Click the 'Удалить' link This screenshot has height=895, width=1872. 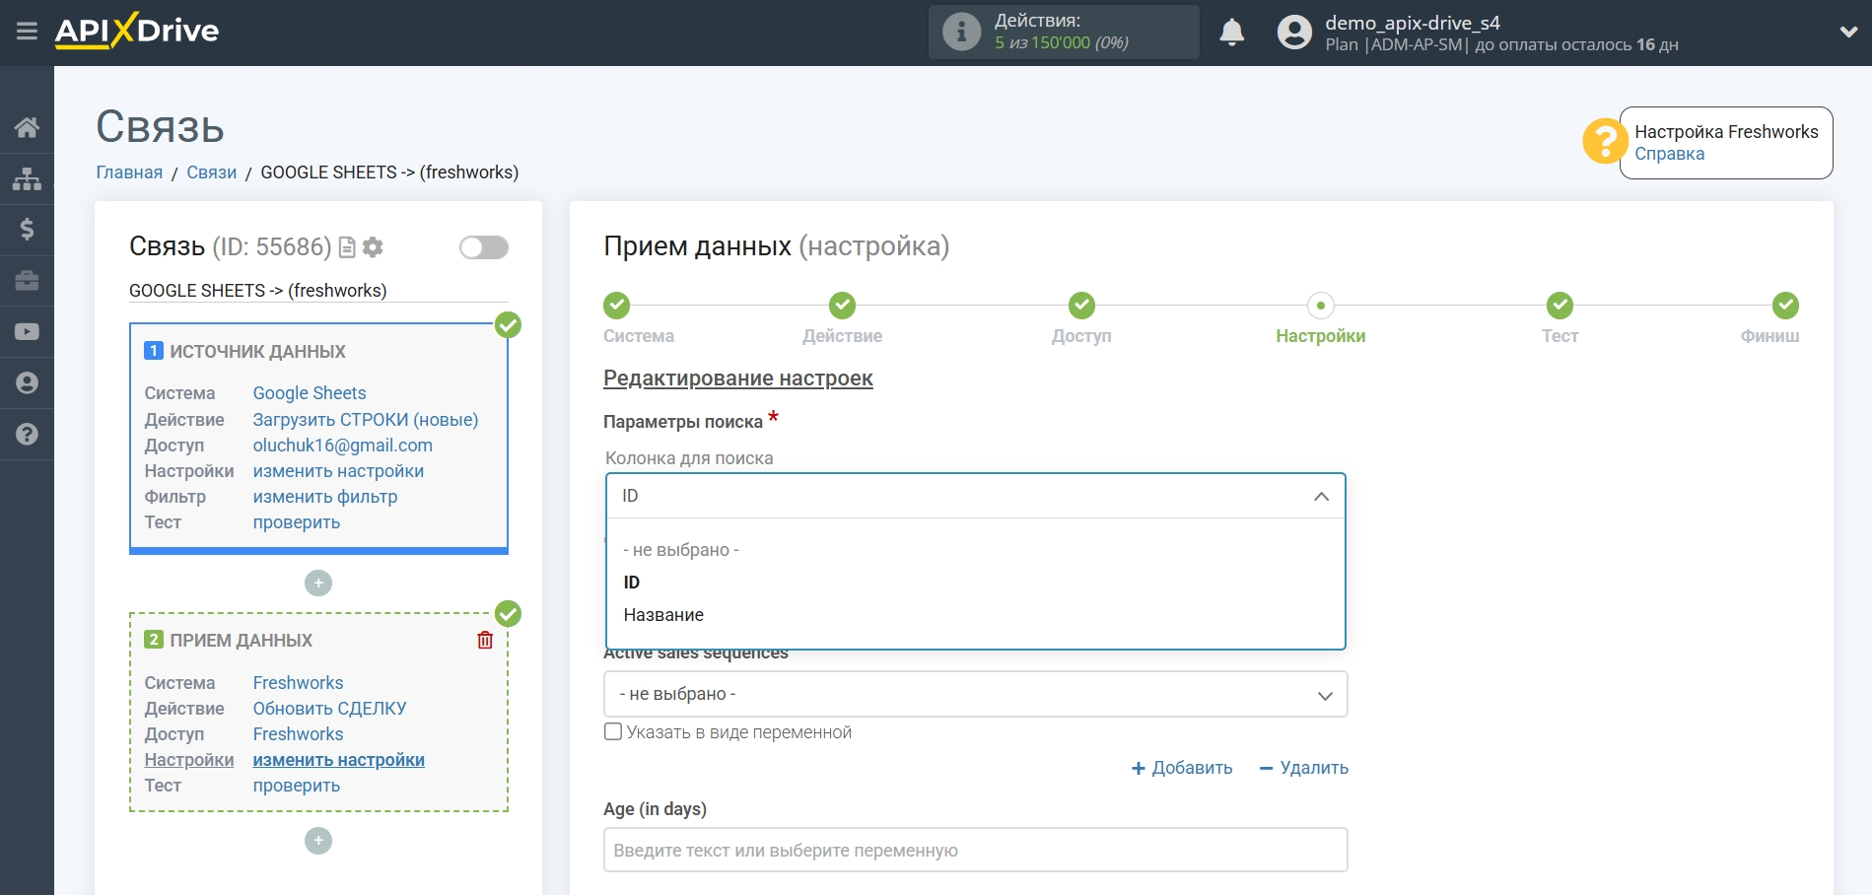click(x=1304, y=768)
